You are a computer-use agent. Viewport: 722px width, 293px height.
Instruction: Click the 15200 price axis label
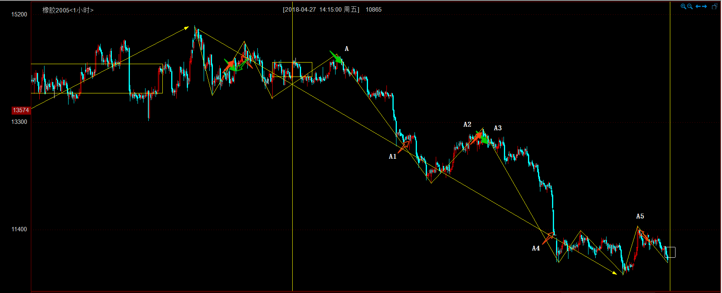pos(19,14)
